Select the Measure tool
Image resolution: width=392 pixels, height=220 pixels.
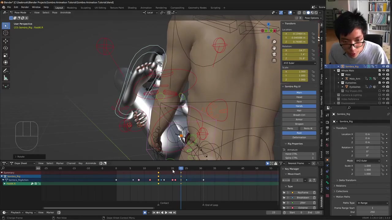point(6,78)
